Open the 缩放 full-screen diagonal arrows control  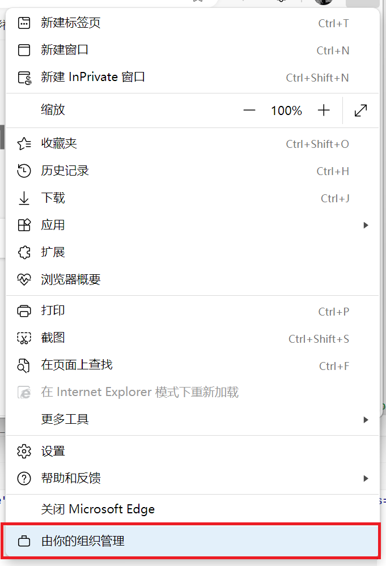point(361,110)
